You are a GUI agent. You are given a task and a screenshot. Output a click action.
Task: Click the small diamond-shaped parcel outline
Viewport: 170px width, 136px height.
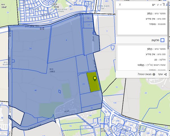click(x=59, y=91)
